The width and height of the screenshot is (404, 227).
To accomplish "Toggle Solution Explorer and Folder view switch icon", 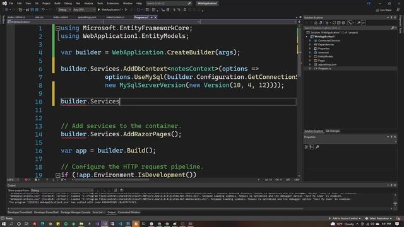I will (x=321, y=23).
